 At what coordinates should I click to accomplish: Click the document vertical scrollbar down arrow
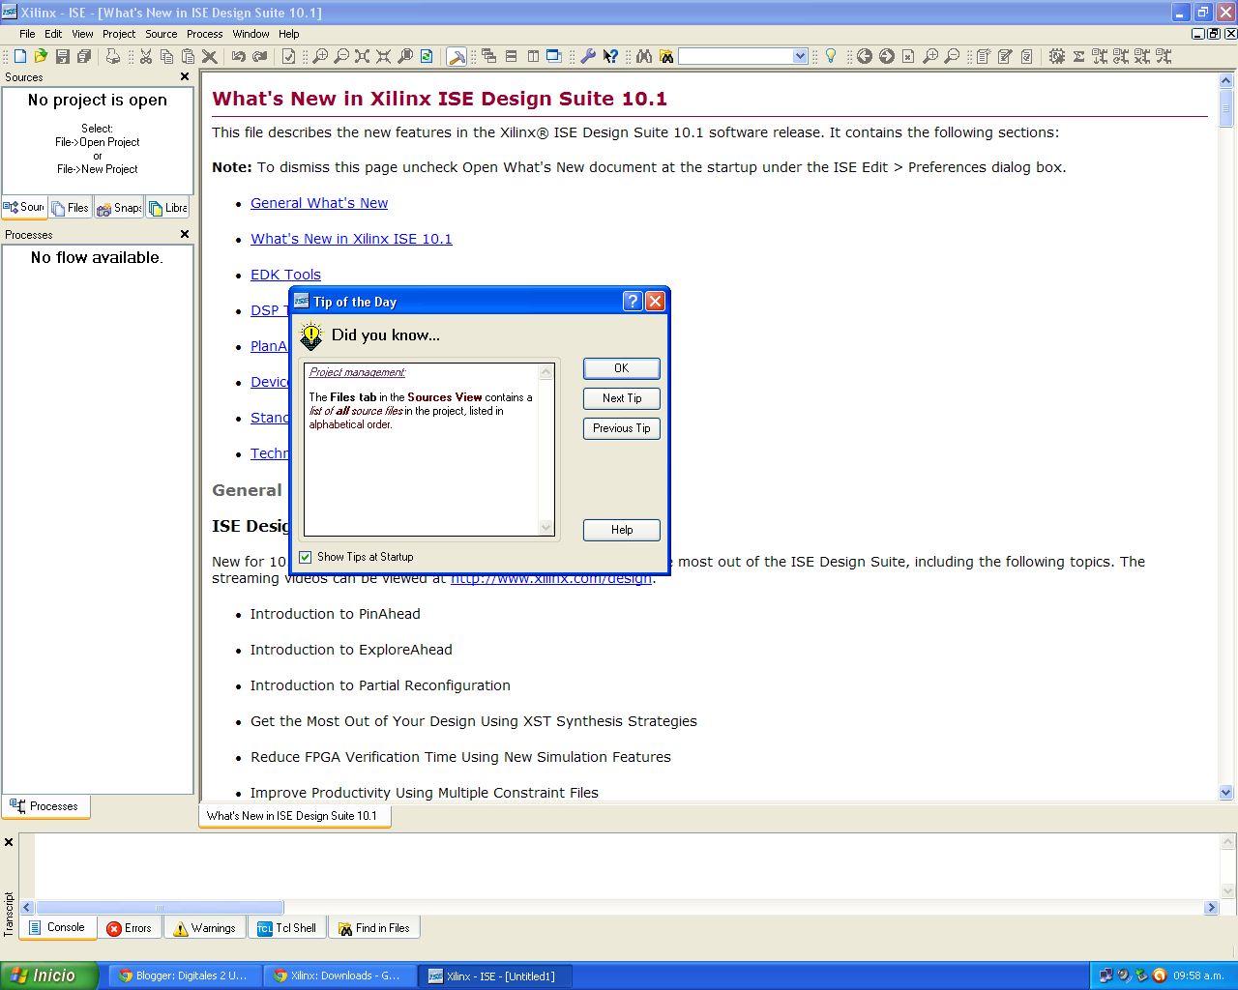click(x=1226, y=792)
